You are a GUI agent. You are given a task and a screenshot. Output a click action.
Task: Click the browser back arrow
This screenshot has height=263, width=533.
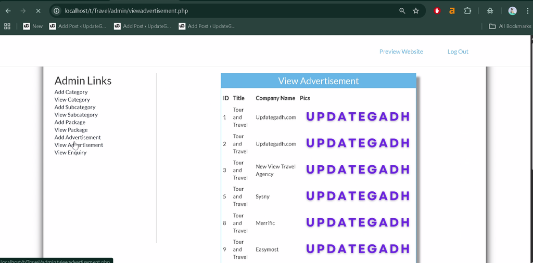pos(8,11)
